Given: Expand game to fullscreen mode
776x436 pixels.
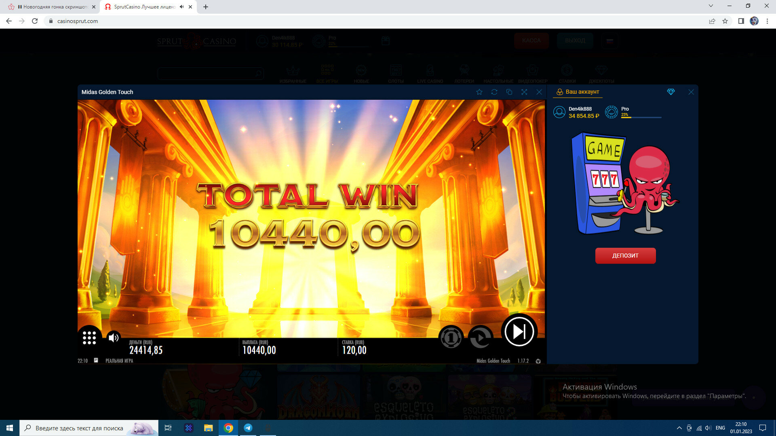Looking at the screenshot, I should (x=524, y=92).
